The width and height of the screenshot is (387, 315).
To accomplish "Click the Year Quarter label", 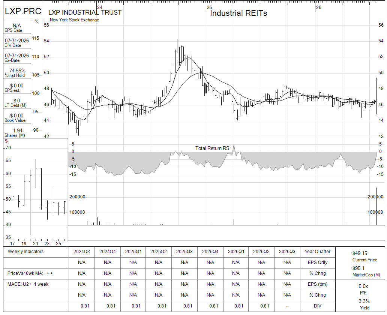I will tap(317, 252).
